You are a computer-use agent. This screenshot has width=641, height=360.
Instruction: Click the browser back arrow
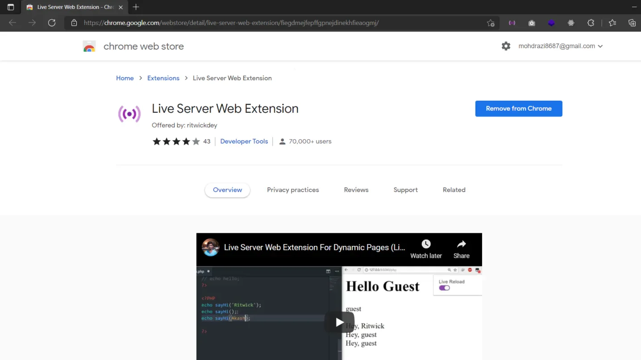coord(12,23)
